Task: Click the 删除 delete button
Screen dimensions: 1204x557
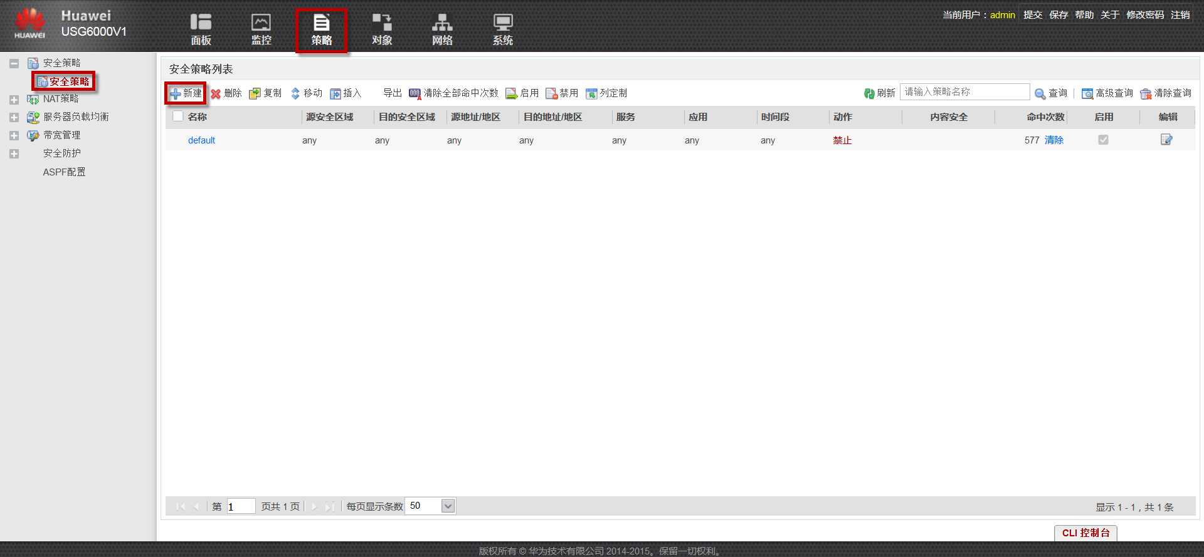Action: point(226,93)
